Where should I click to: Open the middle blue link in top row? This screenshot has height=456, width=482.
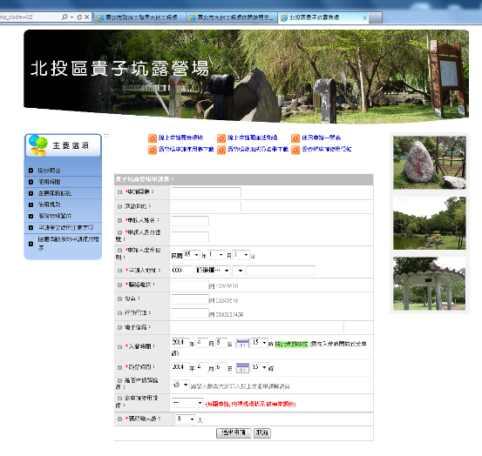pyautogui.click(x=253, y=137)
